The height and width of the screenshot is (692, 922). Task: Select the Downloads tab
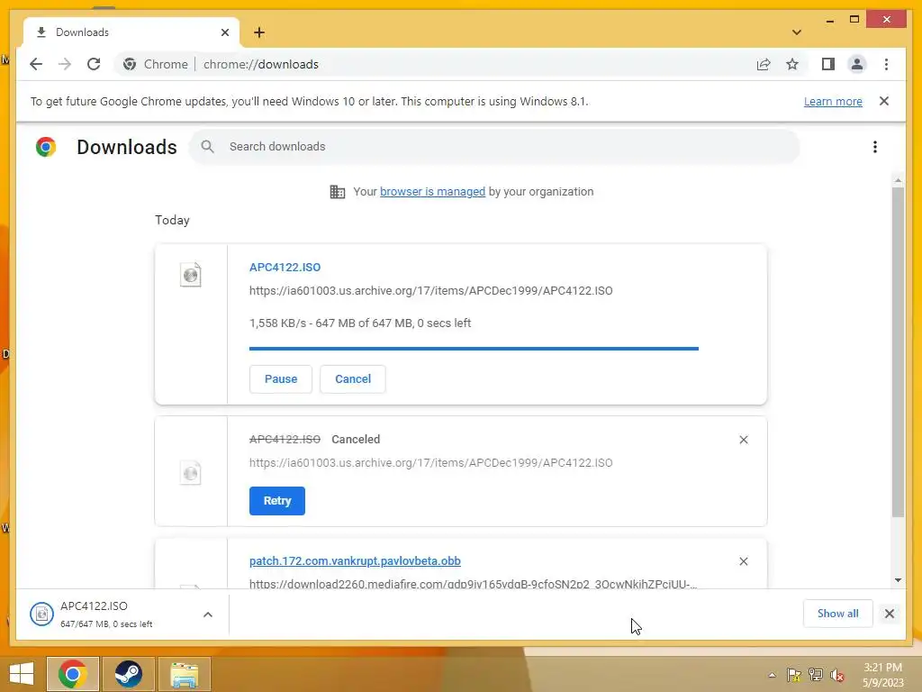(x=131, y=32)
